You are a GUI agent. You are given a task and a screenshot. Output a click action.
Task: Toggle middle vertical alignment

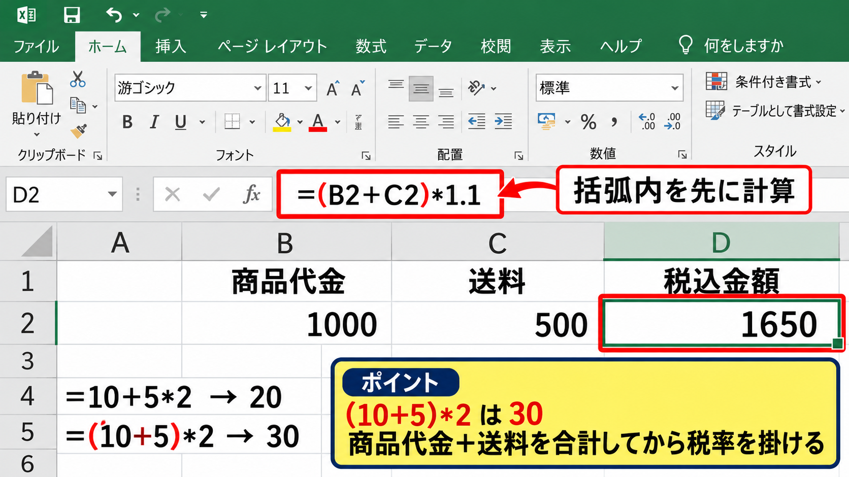(x=421, y=89)
